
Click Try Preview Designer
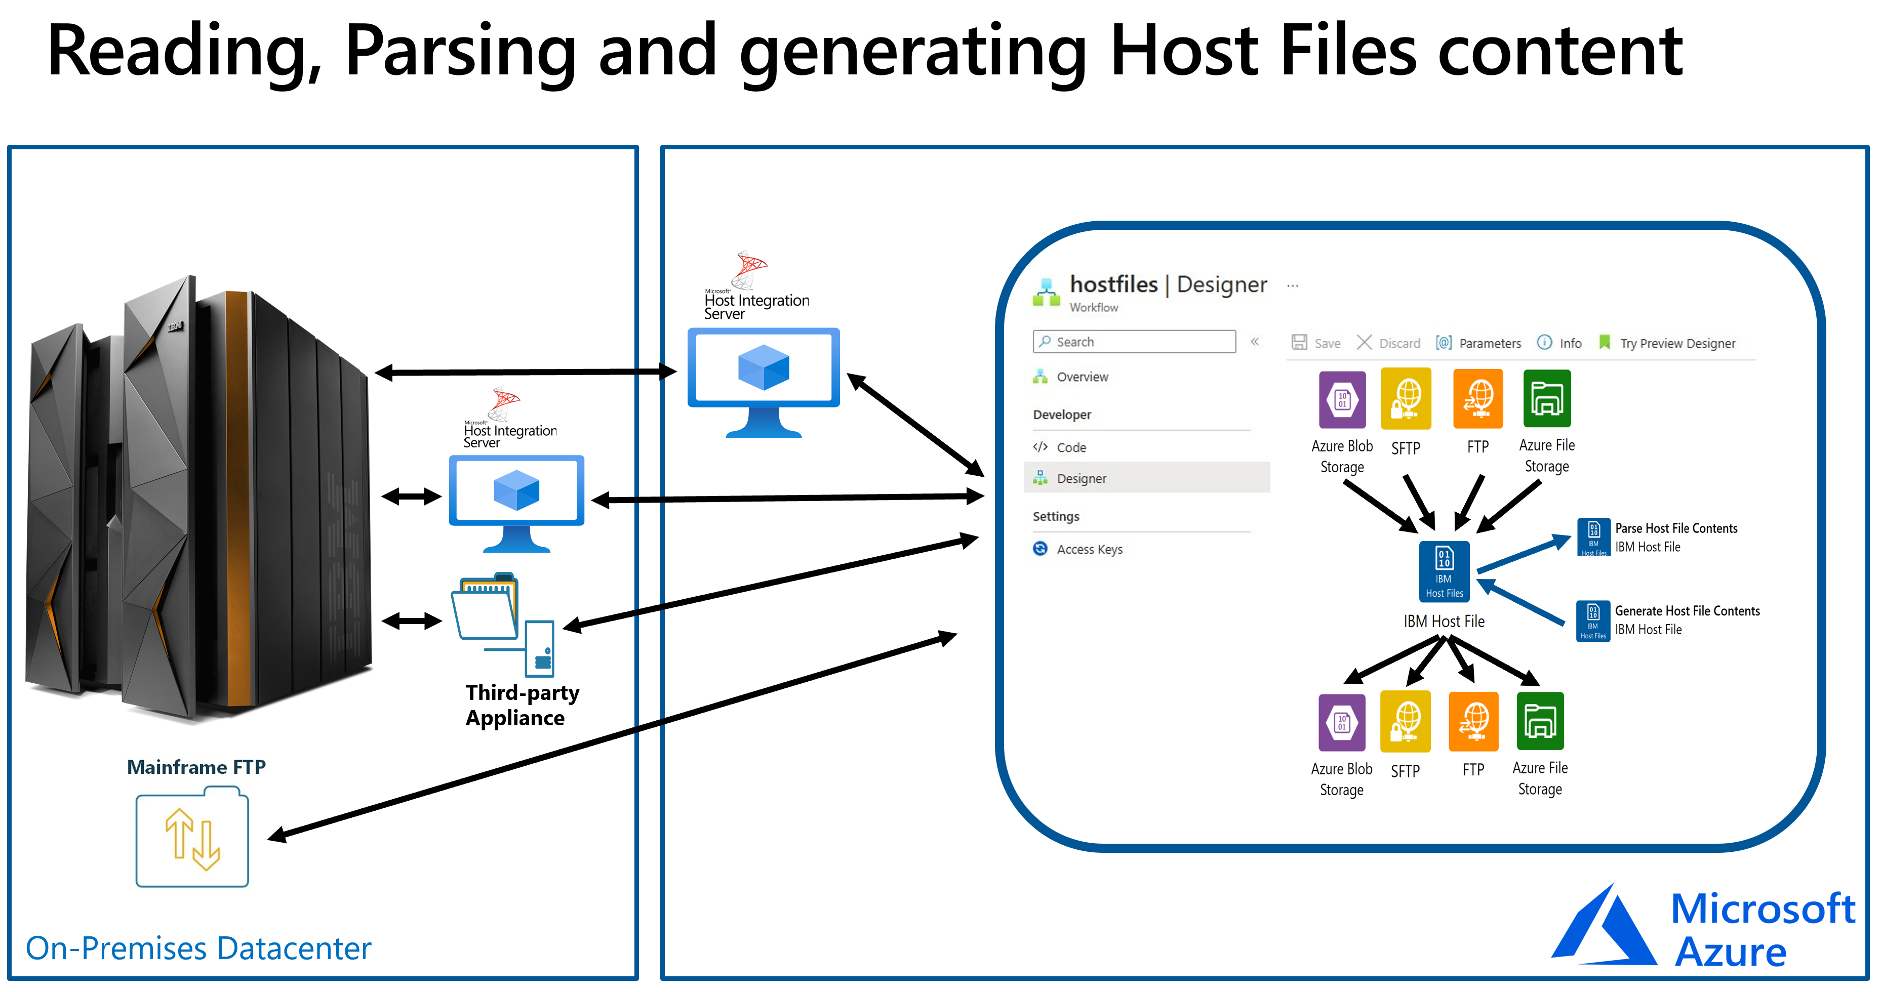(x=1667, y=342)
